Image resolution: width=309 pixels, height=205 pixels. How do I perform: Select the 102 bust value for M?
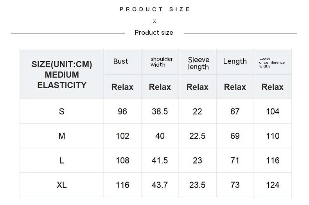point(122,136)
